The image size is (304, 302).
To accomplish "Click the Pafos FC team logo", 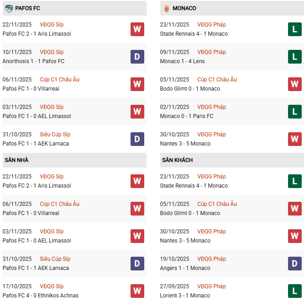I will [x=9, y=8].
